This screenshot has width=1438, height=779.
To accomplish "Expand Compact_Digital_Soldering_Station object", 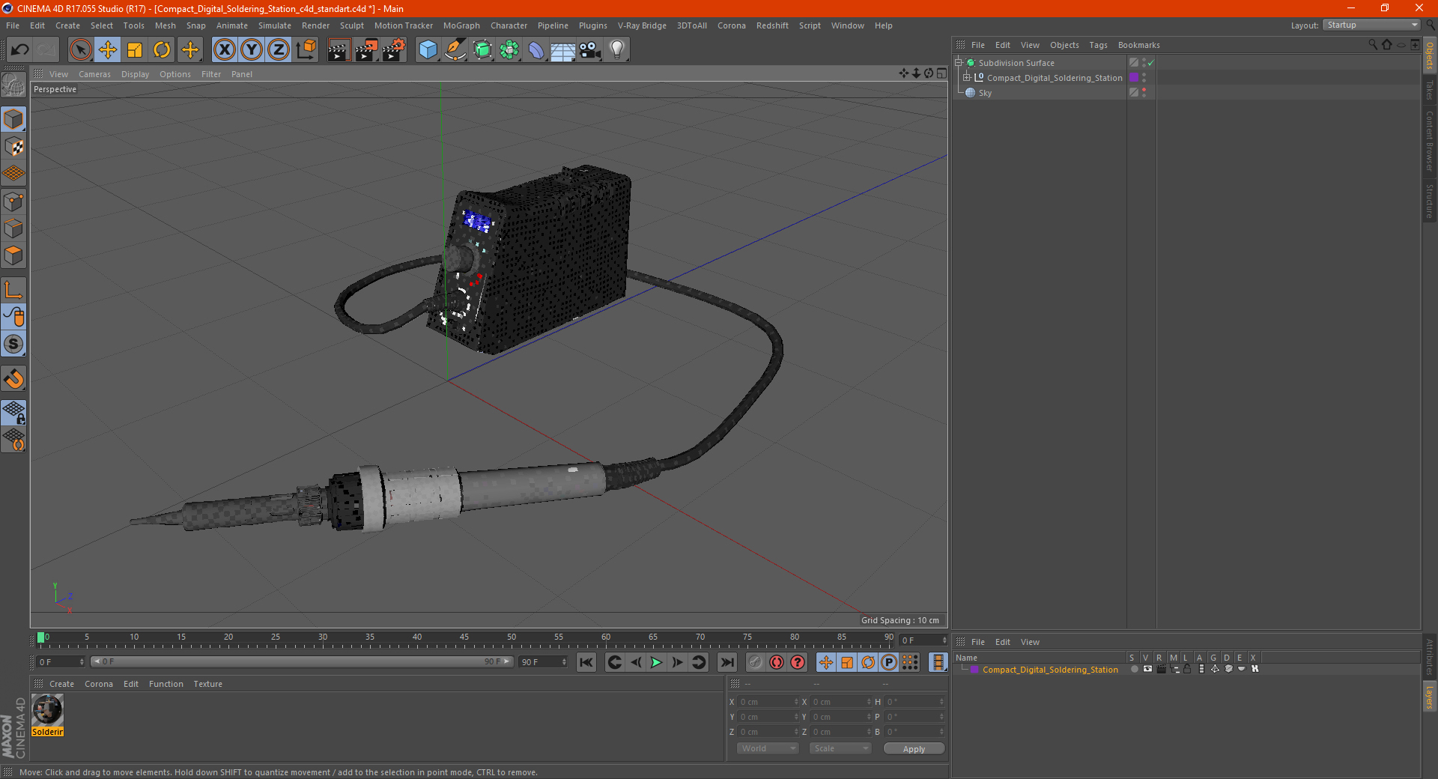I will pyautogui.click(x=966, y=77).
